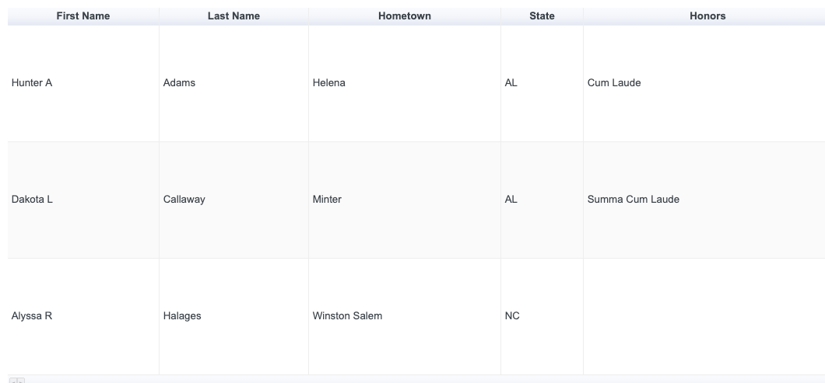Sort by the Last Name column header
825x383 pixels.
(x=233, y=16)
